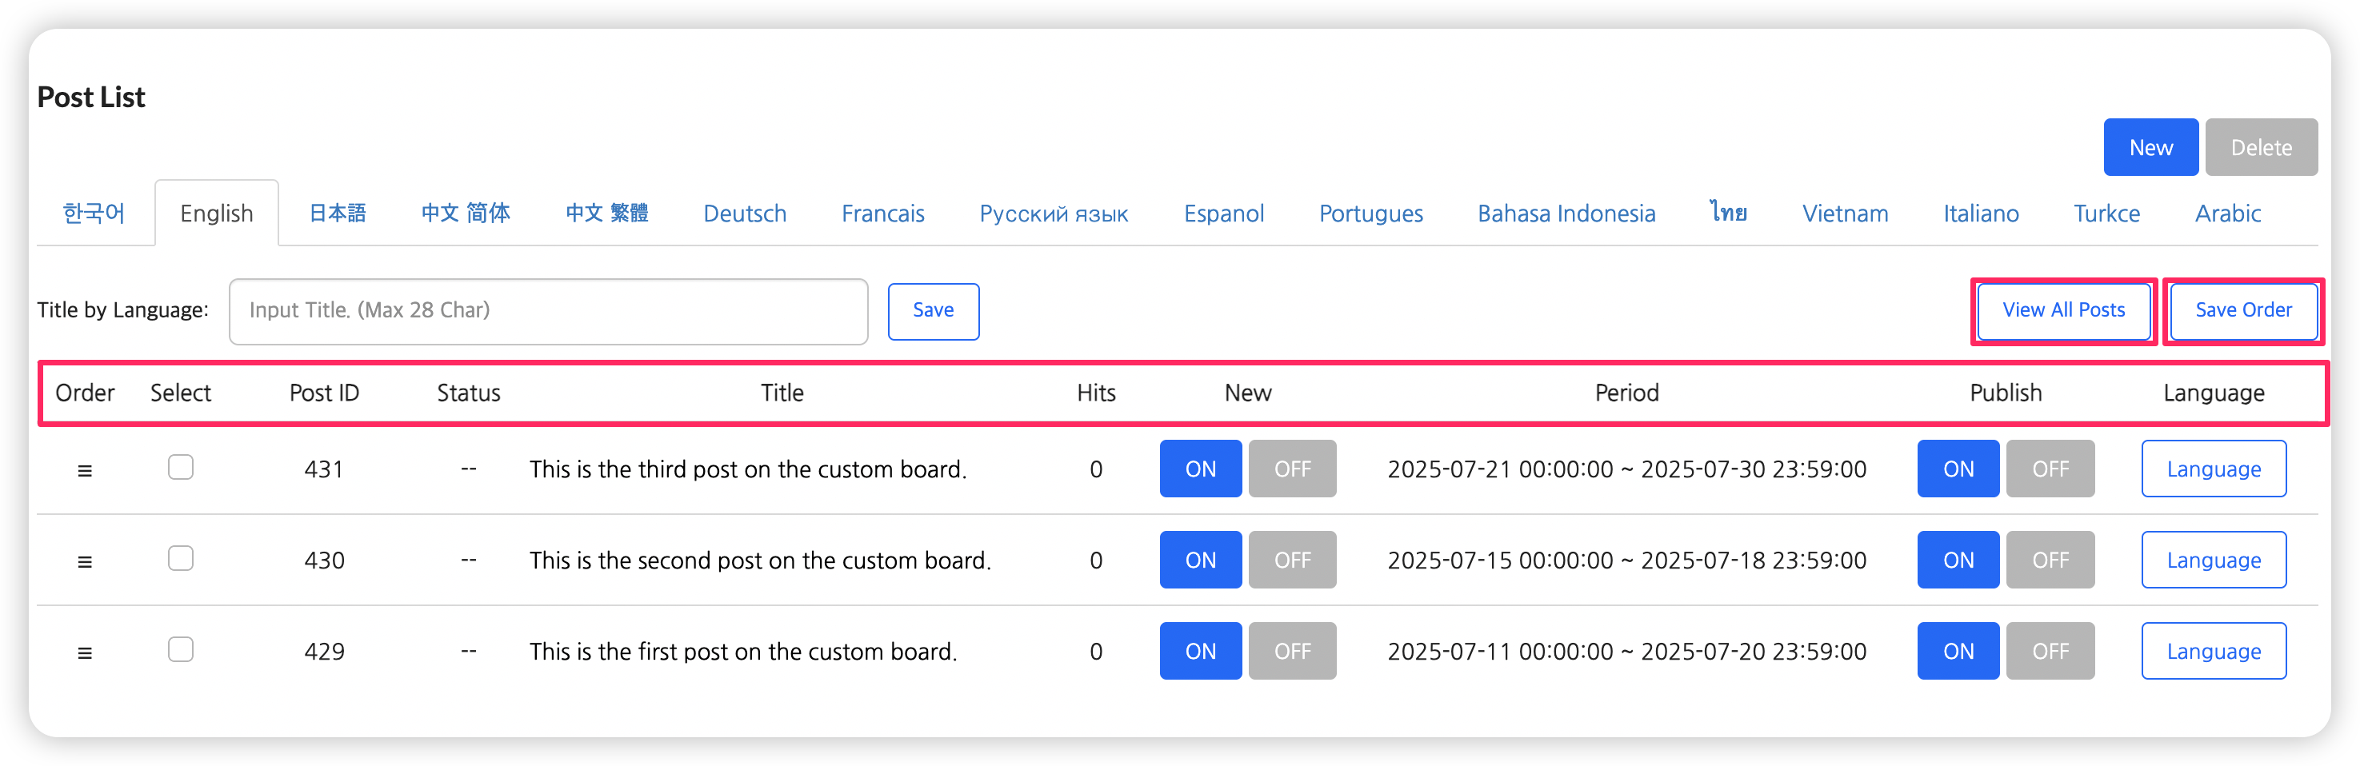
Task: Click drag handle icon for post 431
Action: click(84, 470)
